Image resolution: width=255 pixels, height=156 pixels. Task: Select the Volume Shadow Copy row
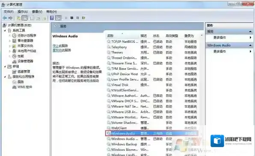pyautogui.click(x=152, y=123)
